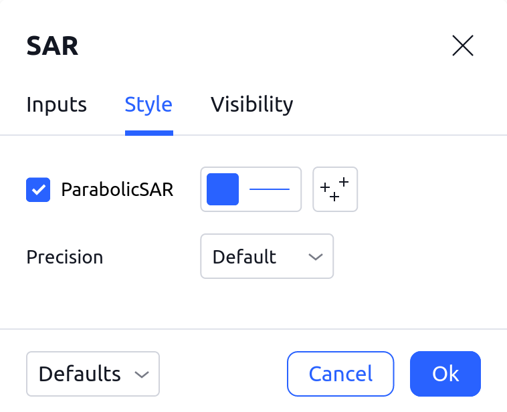Click the ParabolicSAR label text
This screenshot has width=507, height=412.
click(117, 190)
